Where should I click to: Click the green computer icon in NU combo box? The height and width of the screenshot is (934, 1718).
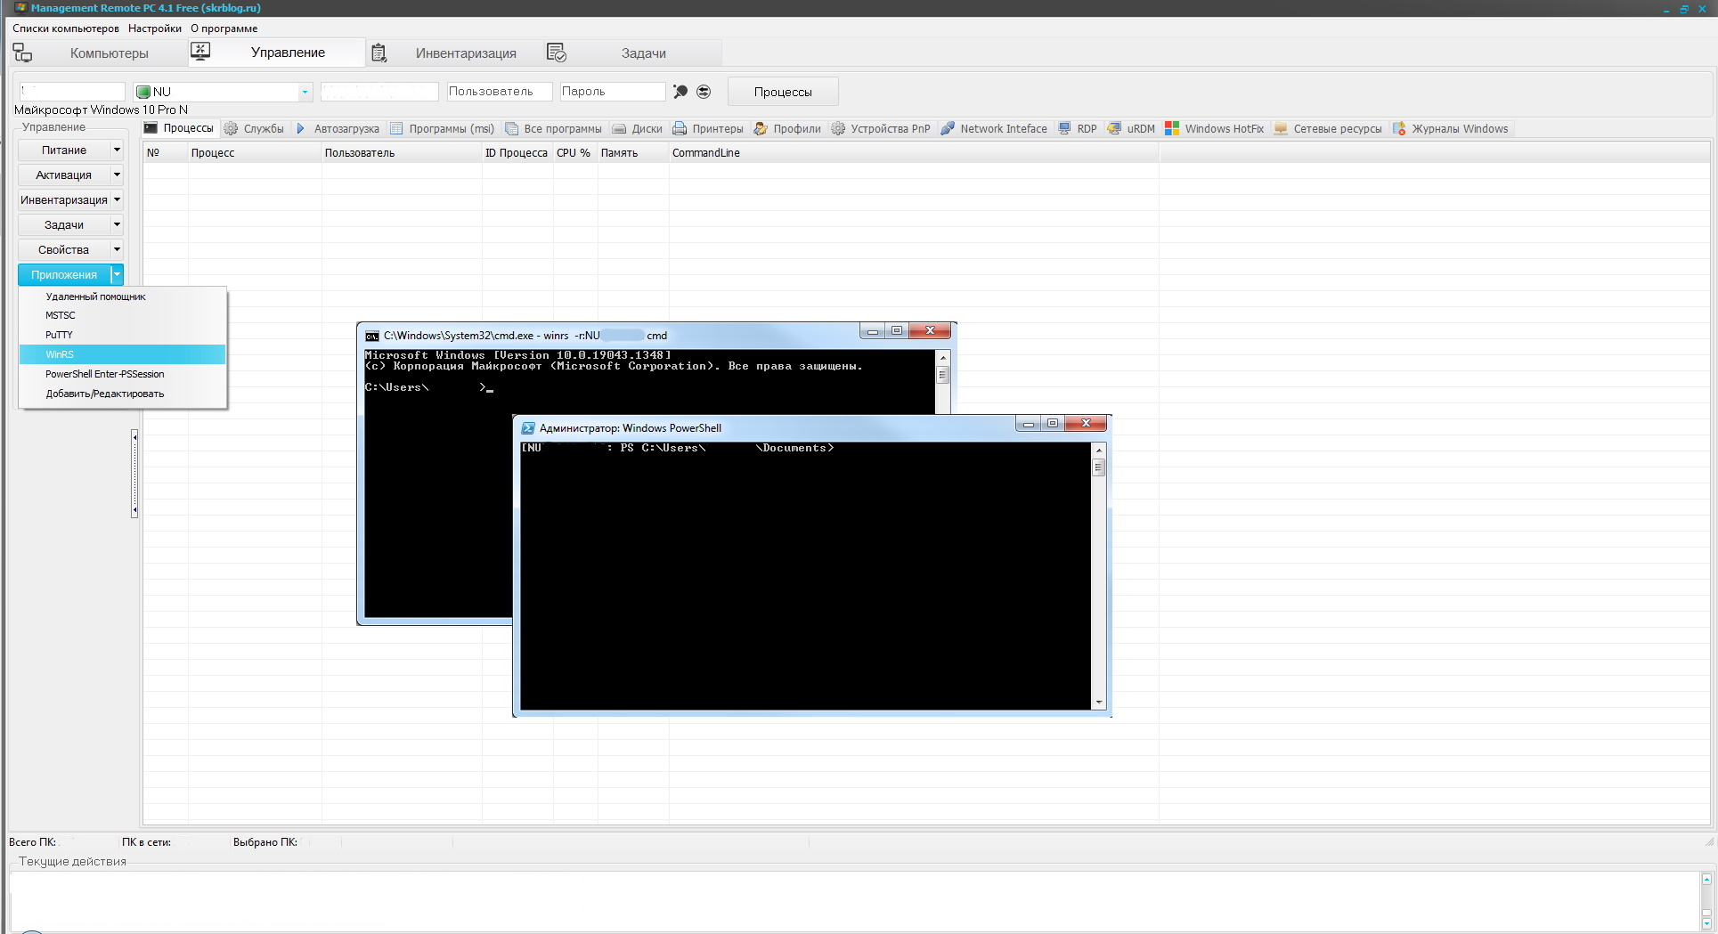pyautogui.click(x=143, y=92)
